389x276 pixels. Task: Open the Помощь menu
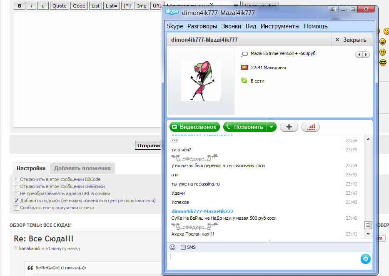pos(316,26)
